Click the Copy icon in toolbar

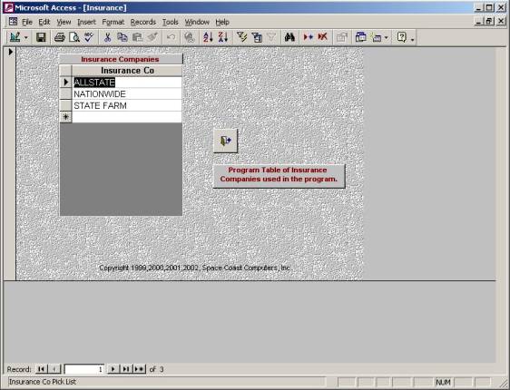123,37
